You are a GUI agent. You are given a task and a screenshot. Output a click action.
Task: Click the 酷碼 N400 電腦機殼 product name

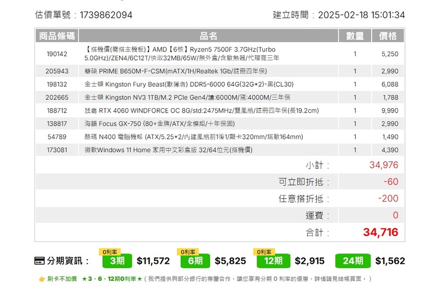coord(194,137)
